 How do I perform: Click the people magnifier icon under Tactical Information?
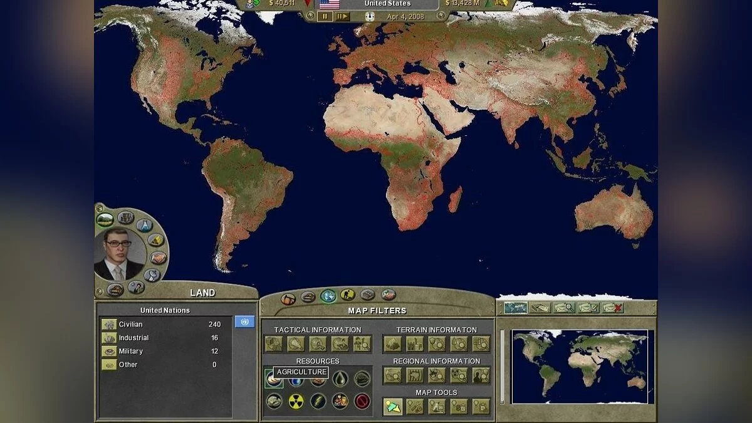tap(362, 343)
